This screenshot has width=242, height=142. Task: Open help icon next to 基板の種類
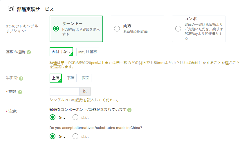pyautogui.click(x=29, y=52)
